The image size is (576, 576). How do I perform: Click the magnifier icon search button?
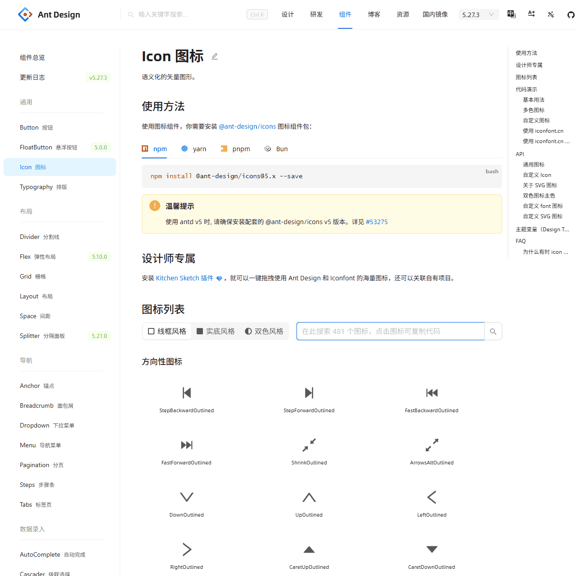coord(493,332)
